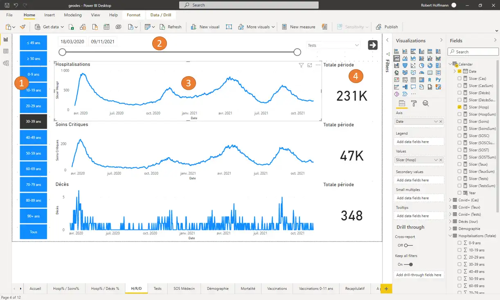Tick the Slicer (Taux) checkbox
This screenshot has width=500, height=300.
(x=459, y=164)
